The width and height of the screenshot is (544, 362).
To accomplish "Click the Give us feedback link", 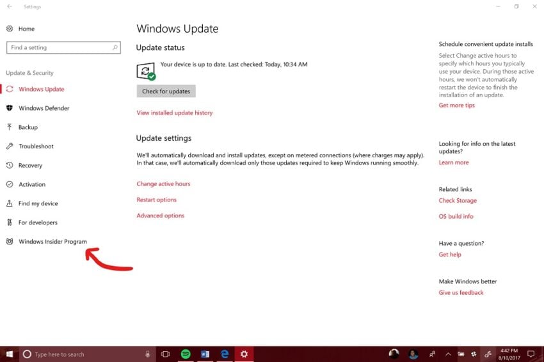I will coord(461,292).
